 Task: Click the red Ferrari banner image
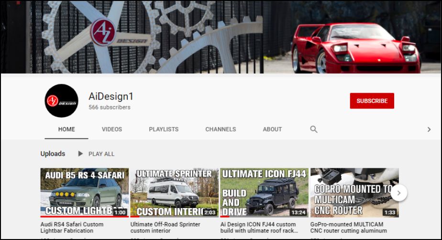pos(356,48)
